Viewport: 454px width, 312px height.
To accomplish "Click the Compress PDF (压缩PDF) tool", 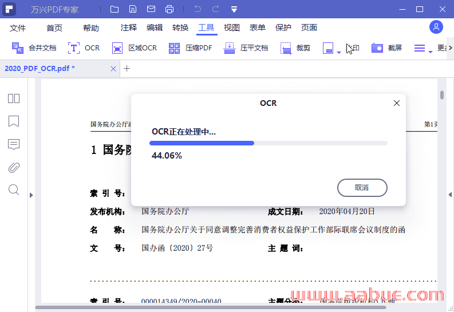I will click(x=191, y=48).
